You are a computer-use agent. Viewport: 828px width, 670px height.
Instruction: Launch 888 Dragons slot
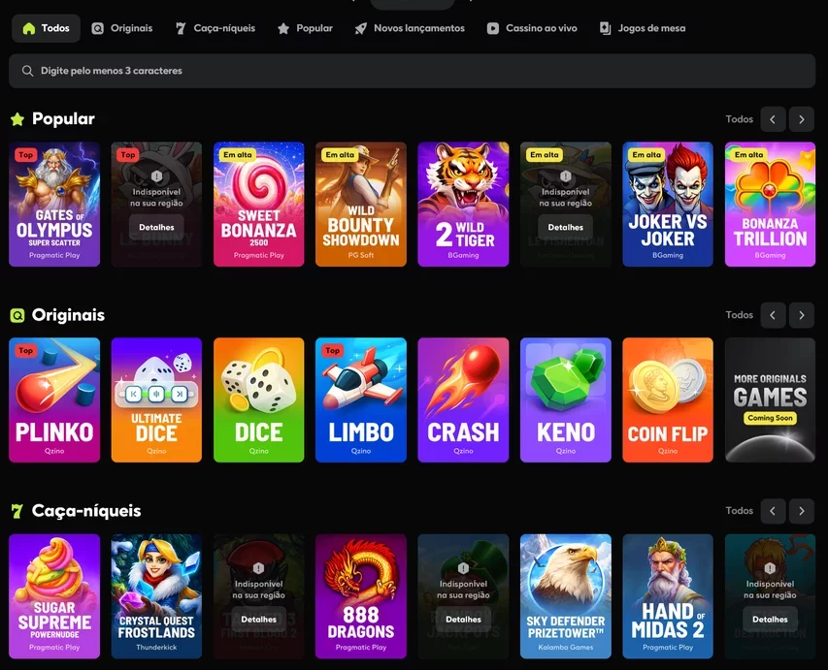pyautogui.click(x=361, y=596)
